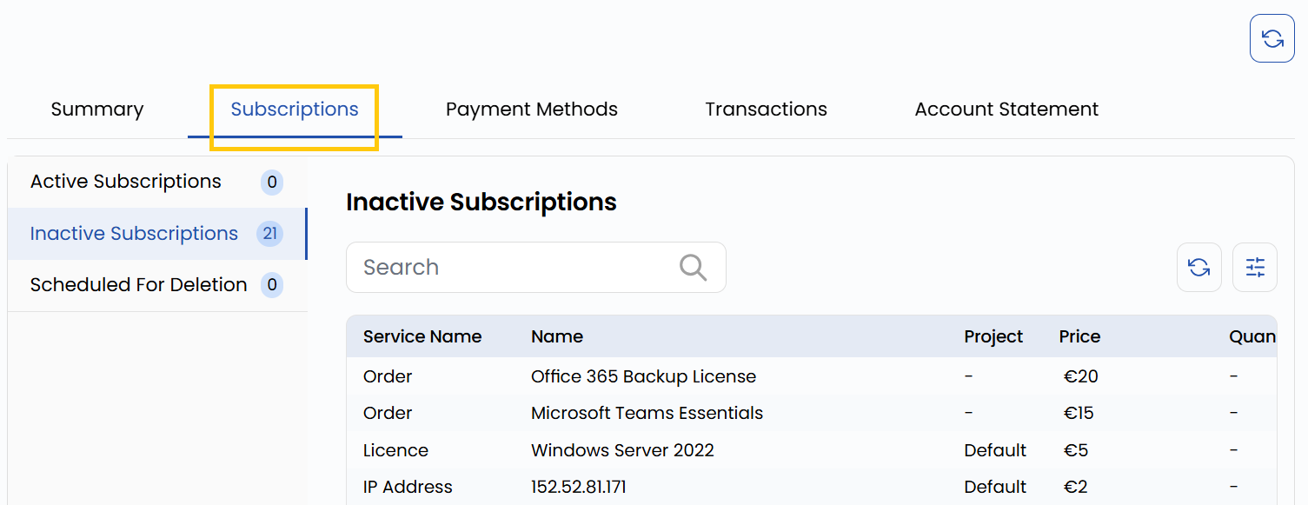The height and width of the screenshot is (505, 1308).
Task: Sort by the Service Name column header
Action: point(422,336)
